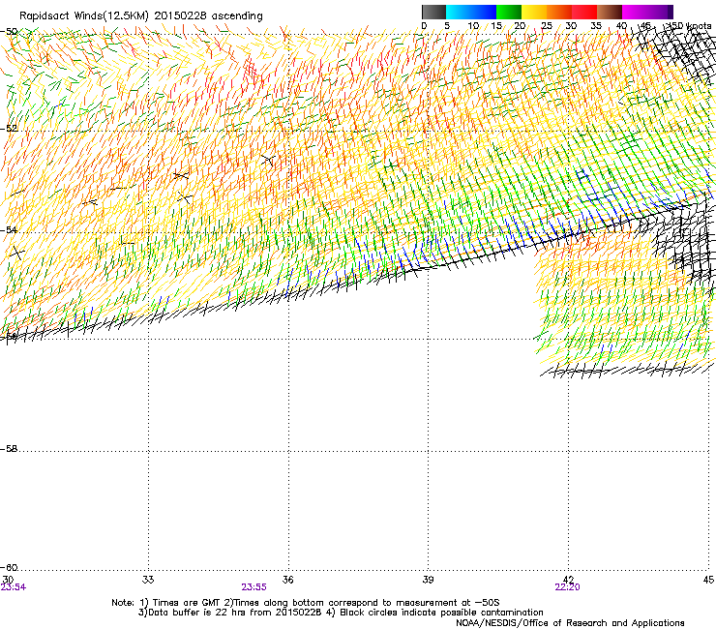The height and width of the screenshot is (629, 716).
Task: Click the latitude label -60
Action: [x=9, y=567]
